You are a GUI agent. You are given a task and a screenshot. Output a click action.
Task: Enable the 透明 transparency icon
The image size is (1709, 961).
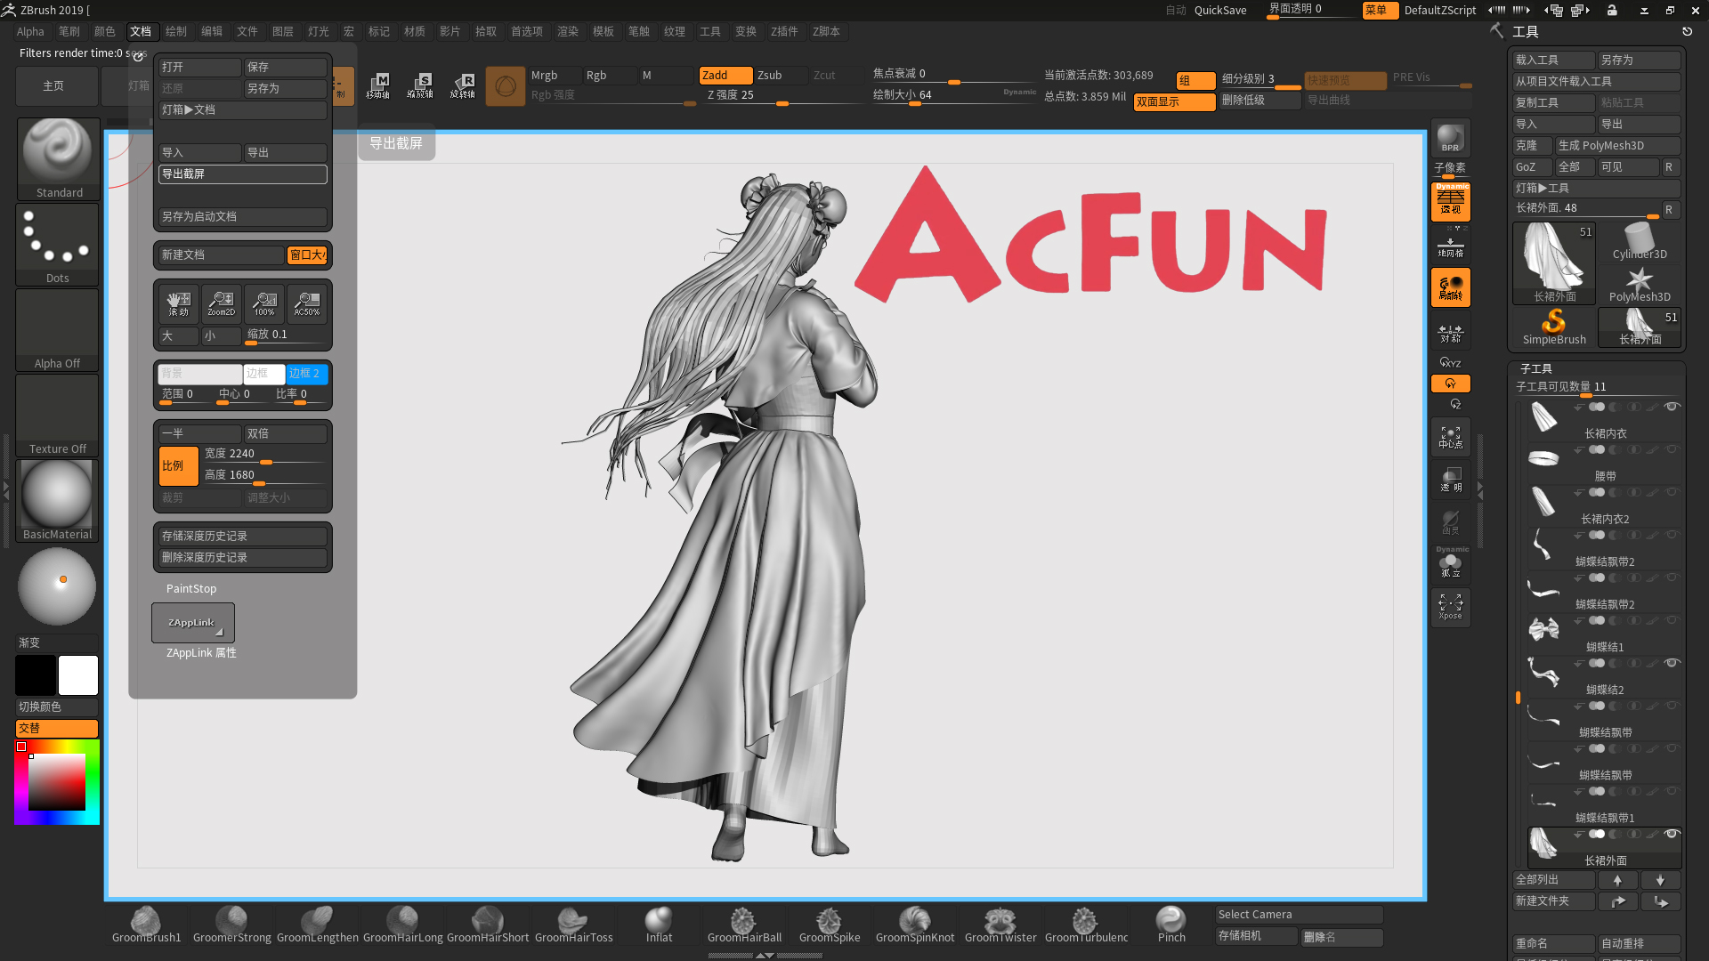pyautogui.click(x=1450, y=480)
